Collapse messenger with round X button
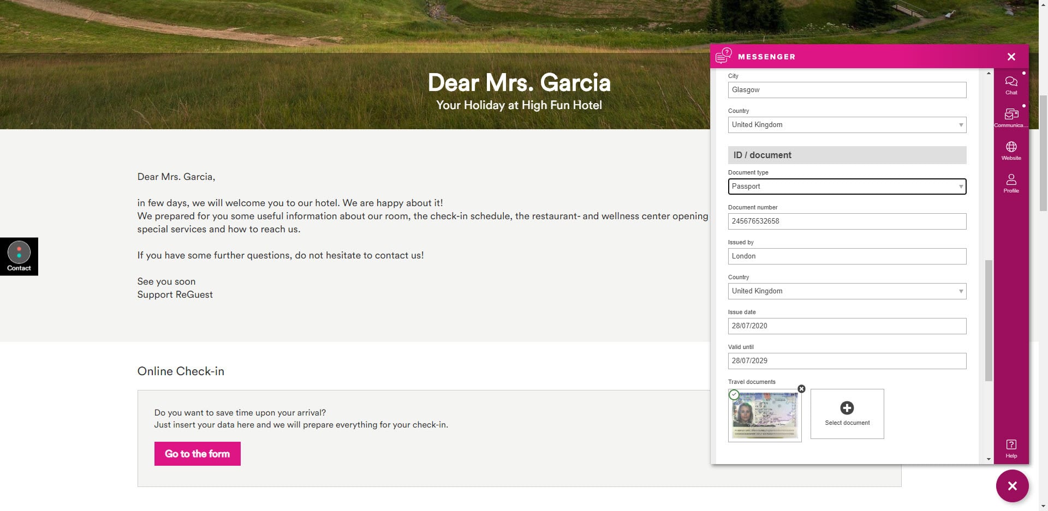Image resolution: width=1048 pixels, height=511 pixels. (1012, 486)
